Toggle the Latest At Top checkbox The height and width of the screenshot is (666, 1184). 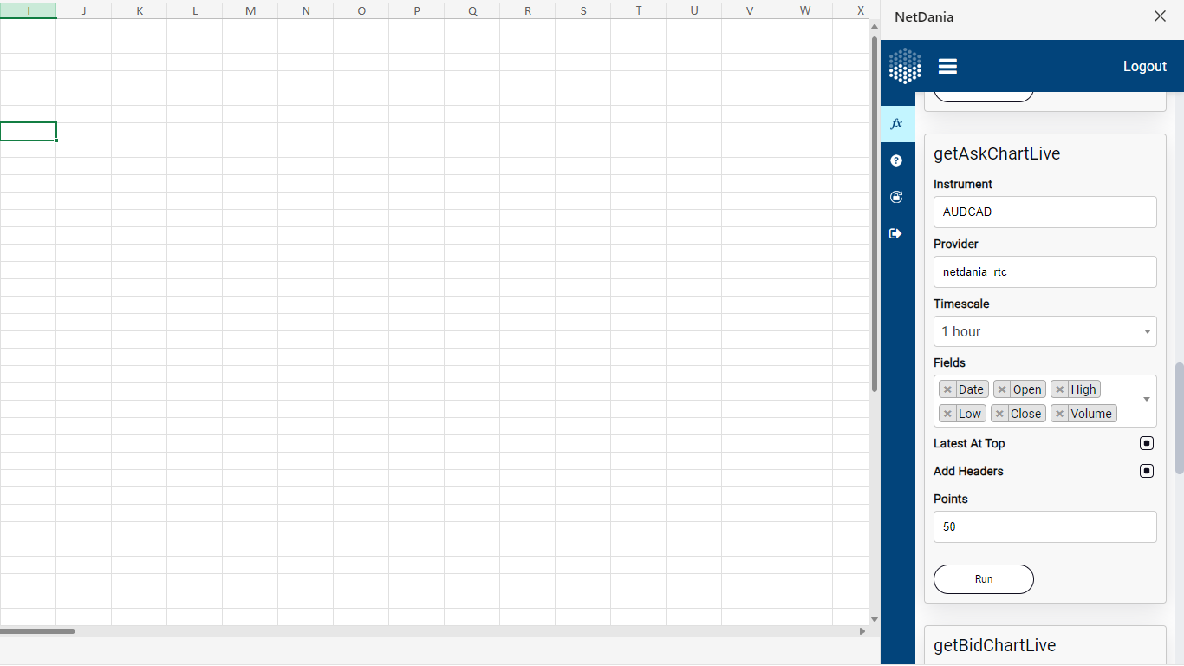pyautogui.click(x=1147, y=443)
